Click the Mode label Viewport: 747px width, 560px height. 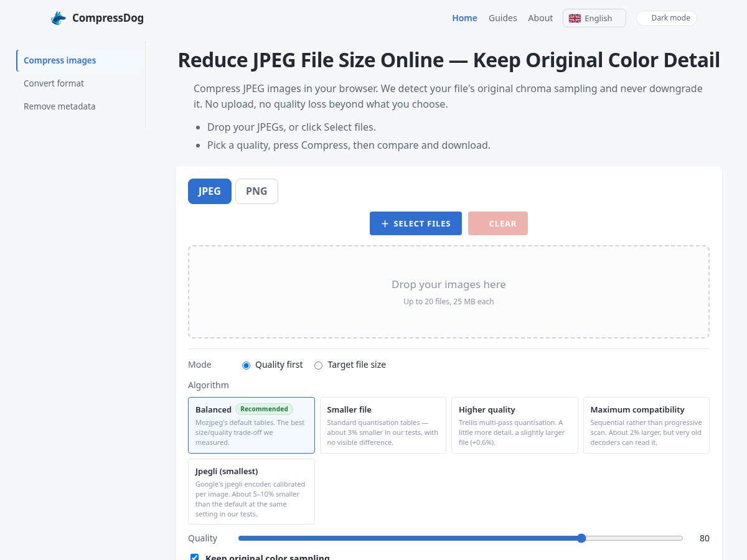[200, 365]
